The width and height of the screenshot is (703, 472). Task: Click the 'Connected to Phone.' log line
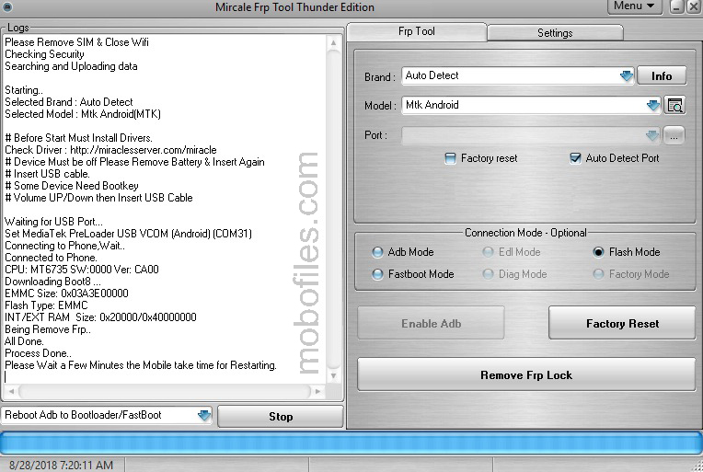tap(51, 258)
